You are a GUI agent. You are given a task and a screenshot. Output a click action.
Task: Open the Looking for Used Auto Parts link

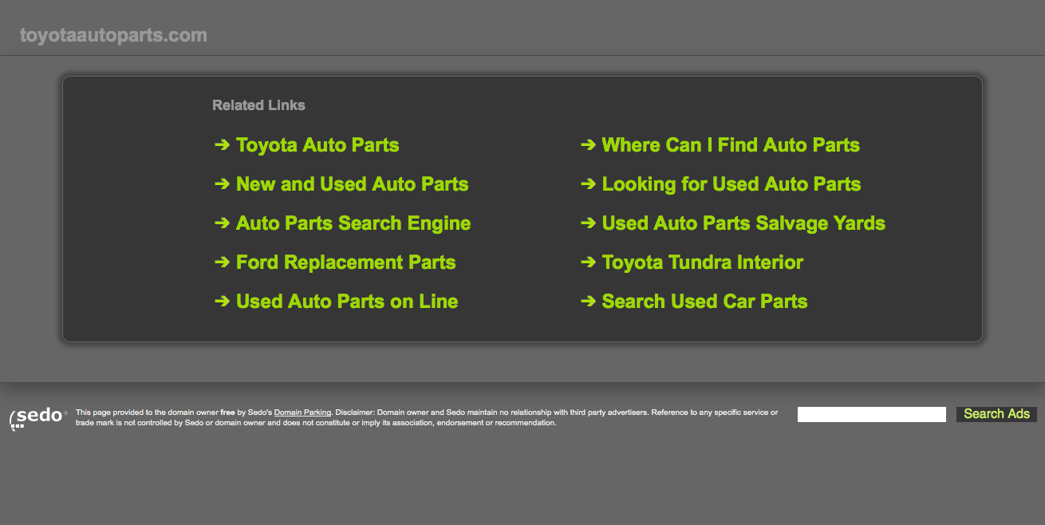(731, 184)
